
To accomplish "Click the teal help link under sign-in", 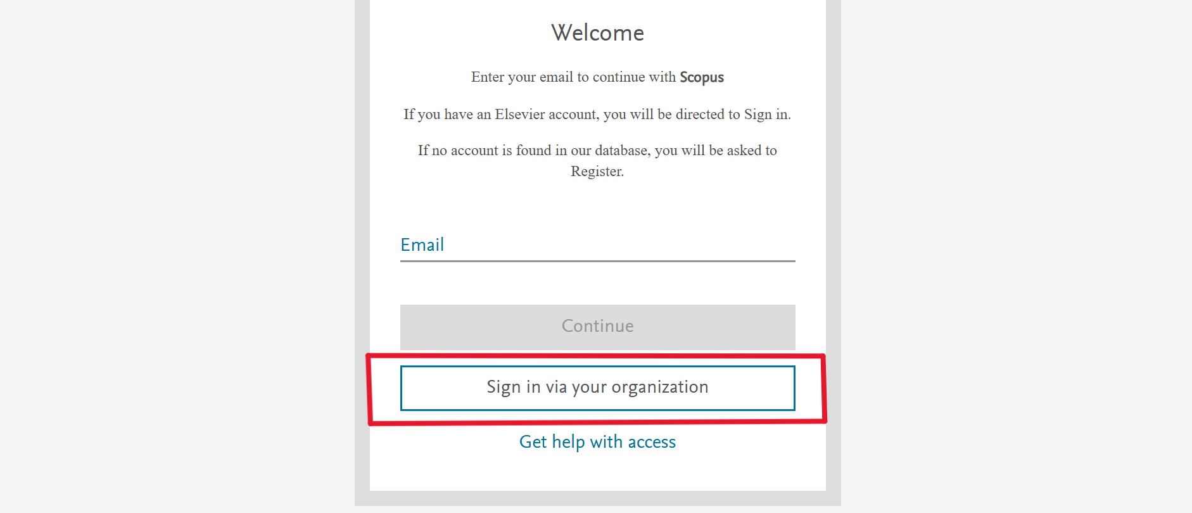I will (x=597, y=441).
